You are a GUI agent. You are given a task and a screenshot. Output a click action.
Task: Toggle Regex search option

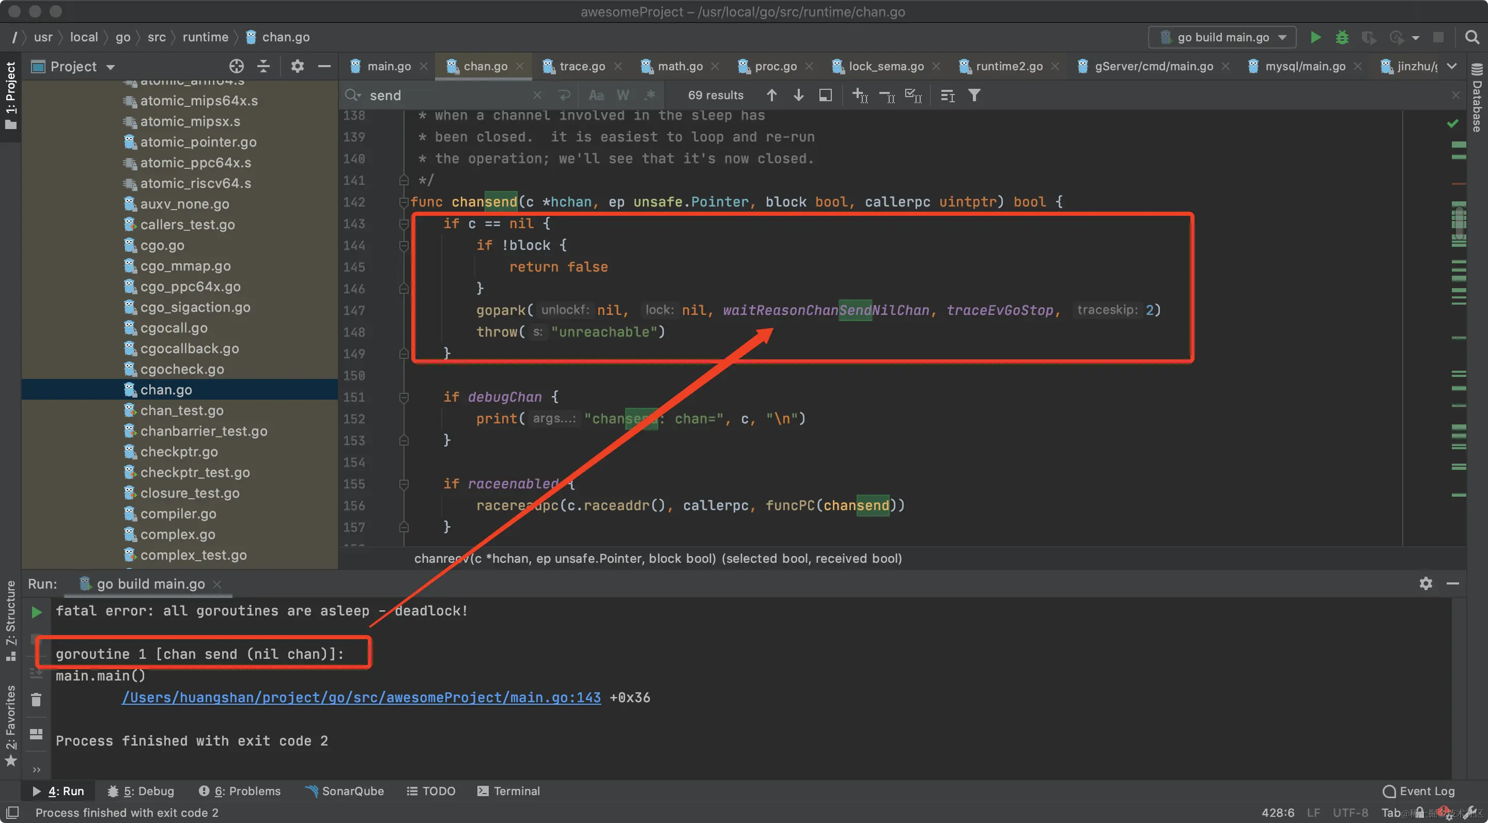[x=649, y=95]
